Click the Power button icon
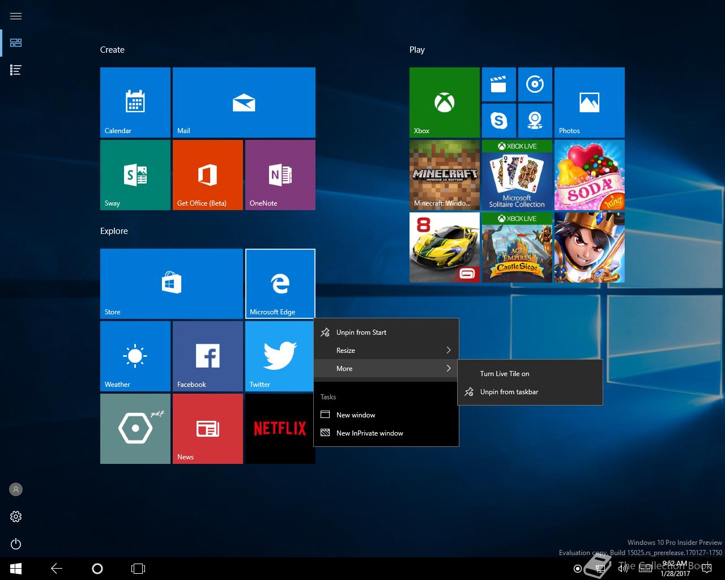725x580 pixels. coord(16,544)
